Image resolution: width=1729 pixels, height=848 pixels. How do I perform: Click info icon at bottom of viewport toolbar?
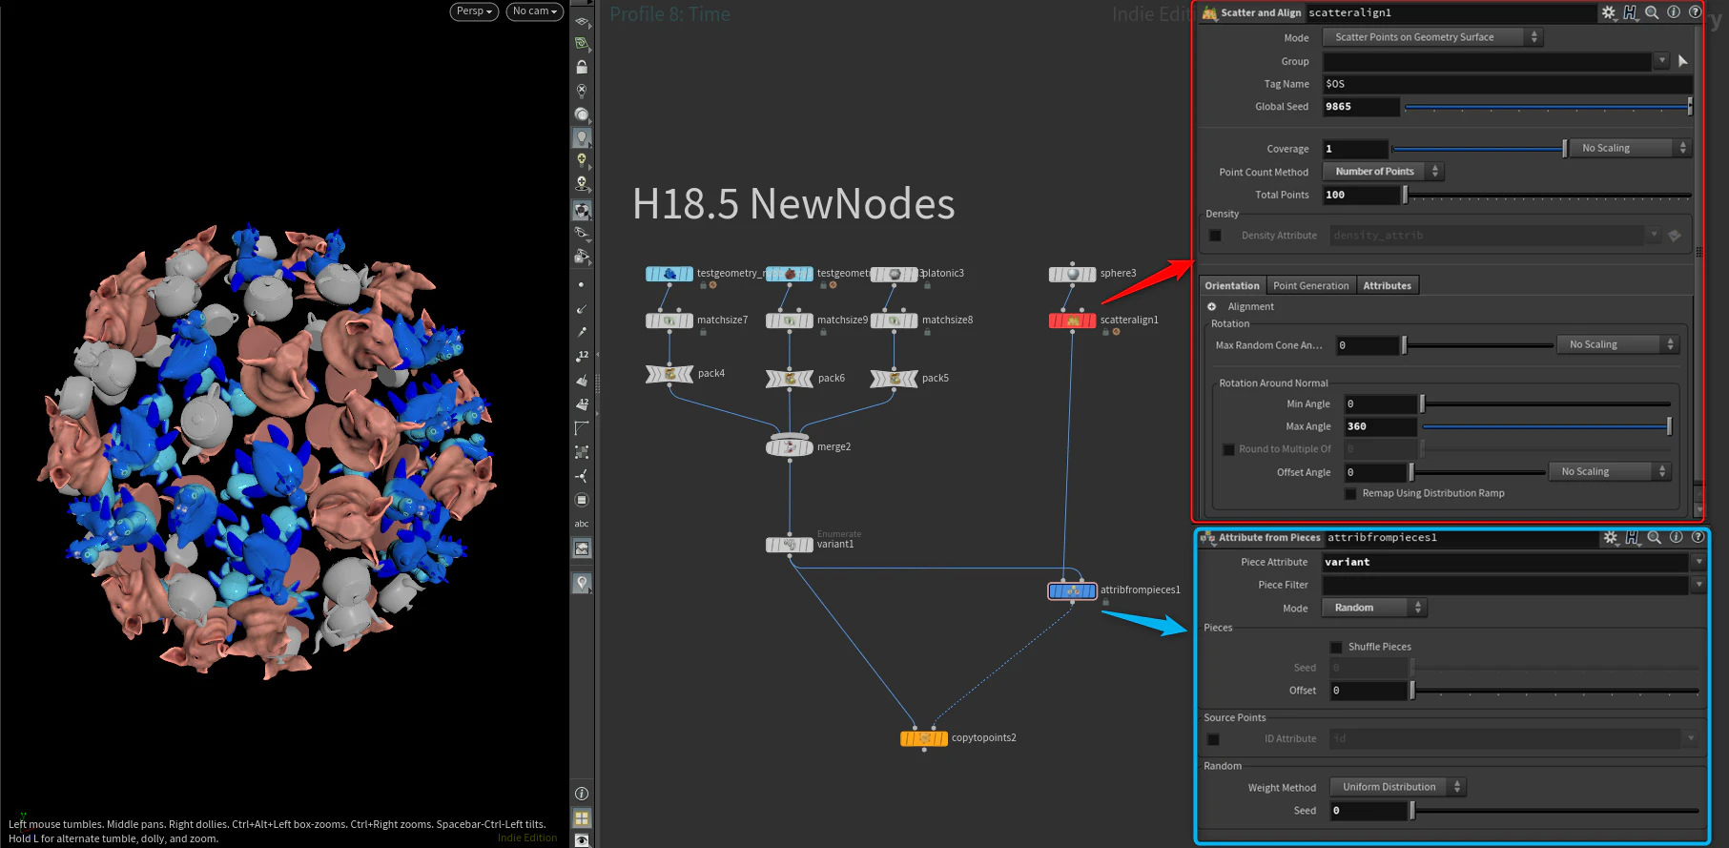pyautogui.click(x=582, y=794)
